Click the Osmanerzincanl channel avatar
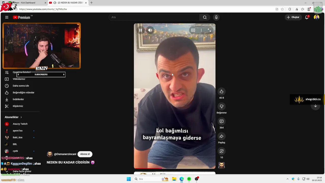This screenshot has width=325, height=183. (x=50, y=154)
